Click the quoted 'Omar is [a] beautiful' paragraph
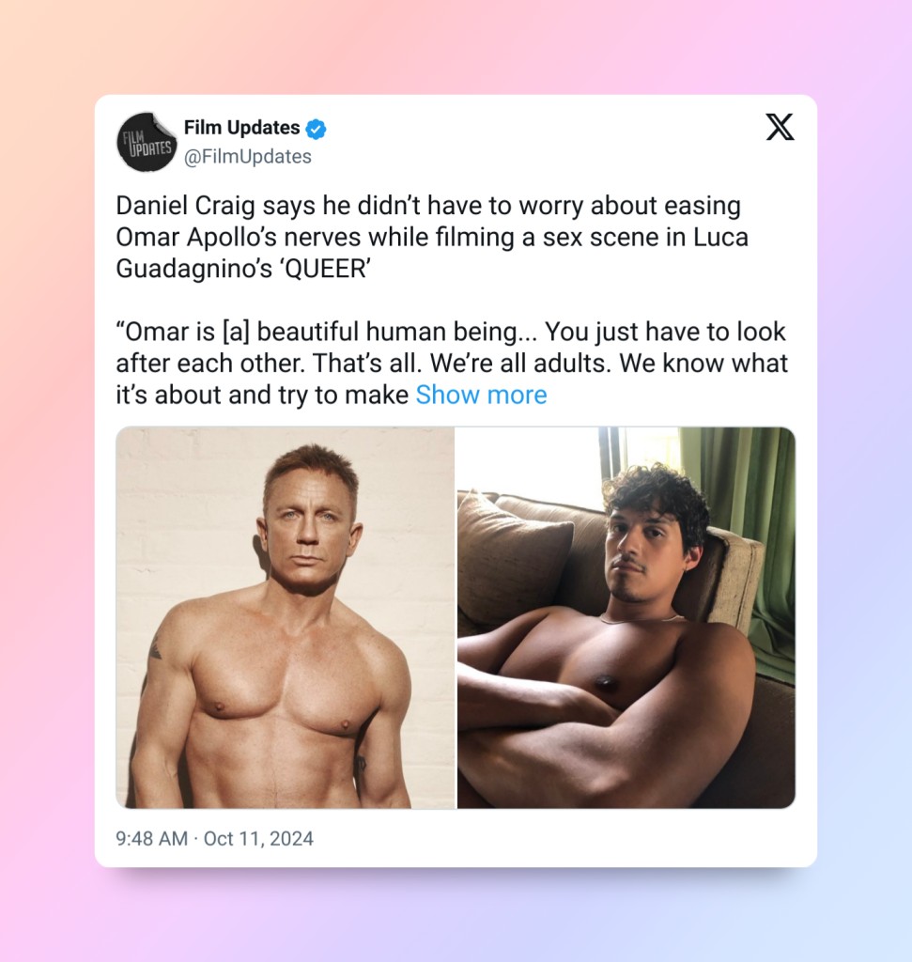Viewport: 912px width, 962px height. coord(452,364)
